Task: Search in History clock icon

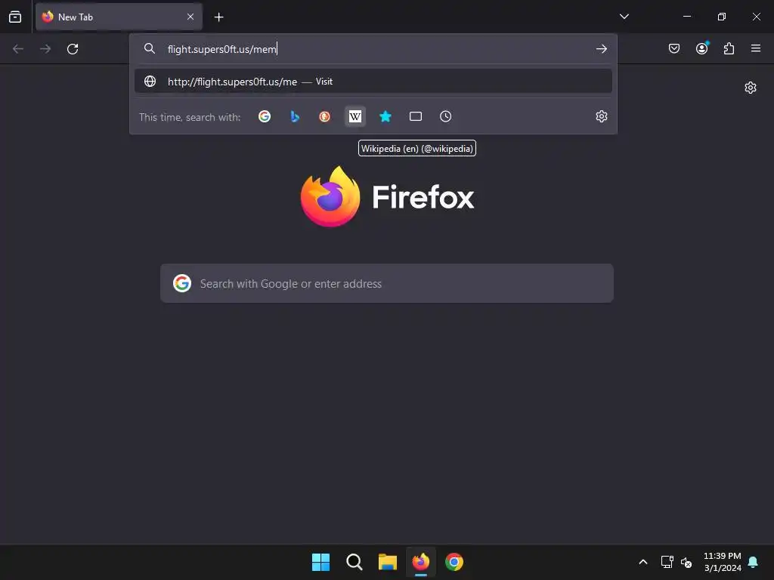Action: (x=446, y=116)
